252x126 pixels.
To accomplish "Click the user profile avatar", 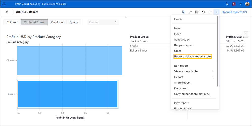I will [247, 4].
